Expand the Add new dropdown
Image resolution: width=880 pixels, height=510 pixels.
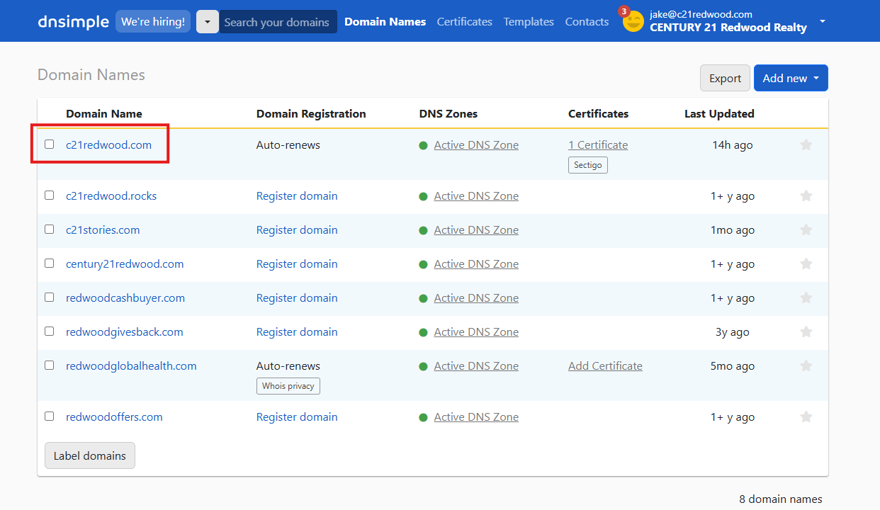click(x=790, y=79)
